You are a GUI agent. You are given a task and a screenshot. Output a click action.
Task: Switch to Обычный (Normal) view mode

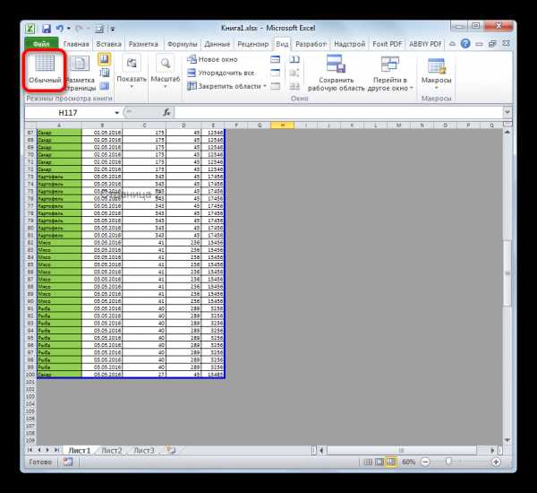coord(45,71)
